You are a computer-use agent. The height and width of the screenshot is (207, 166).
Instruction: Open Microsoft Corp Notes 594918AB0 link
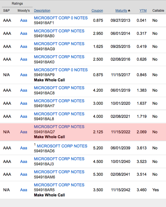pyautogui.click(x=59, y=31)
